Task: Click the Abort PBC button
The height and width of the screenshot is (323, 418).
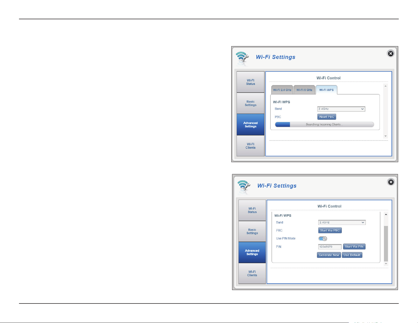Action: (x=326, y=117)
